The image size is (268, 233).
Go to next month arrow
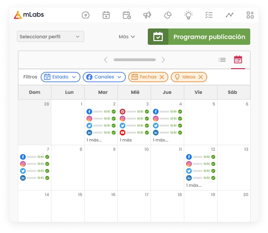pos(163,60)
